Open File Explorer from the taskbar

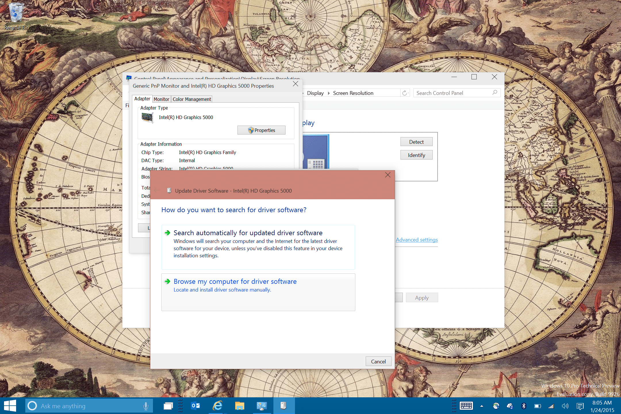click(x=239, y=406)
